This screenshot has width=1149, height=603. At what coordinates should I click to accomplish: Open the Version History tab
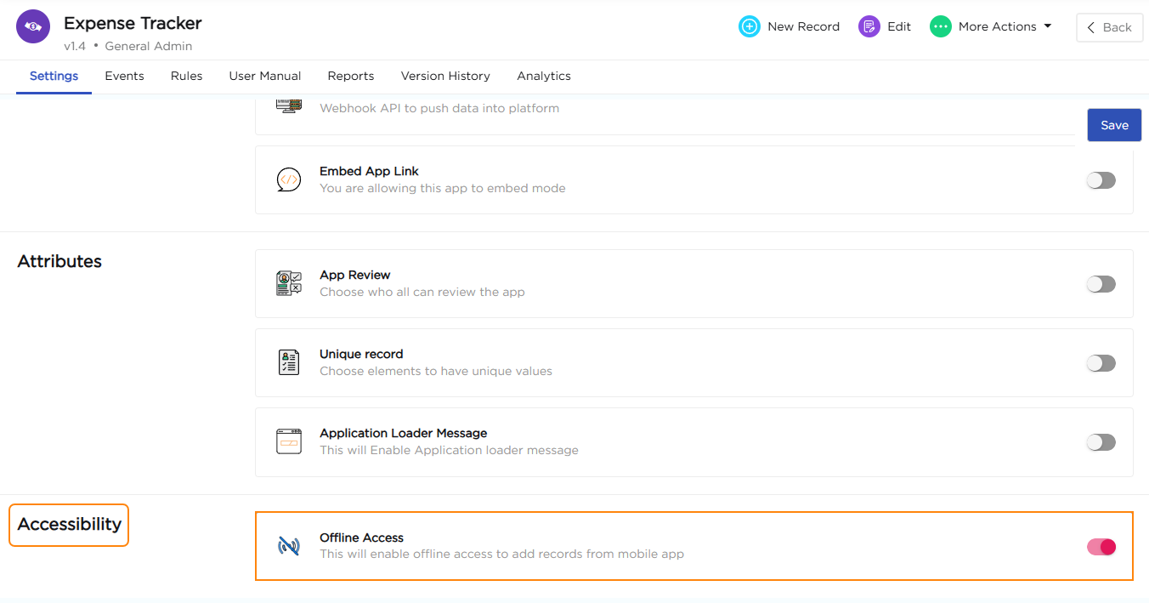tap(445, 76)
